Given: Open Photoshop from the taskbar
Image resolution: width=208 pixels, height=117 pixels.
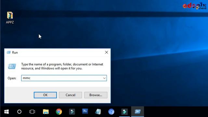Looking at the screenshot, I should 85,111.
